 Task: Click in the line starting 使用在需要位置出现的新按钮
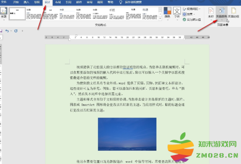coord(130,161)
